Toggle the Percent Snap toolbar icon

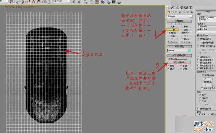click(x=38, y=2)
